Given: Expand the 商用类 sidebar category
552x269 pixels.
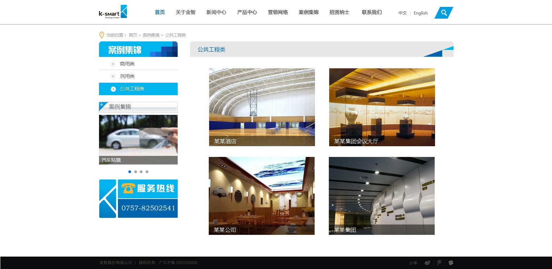Looking at the screenshot, I should (127, 64).
